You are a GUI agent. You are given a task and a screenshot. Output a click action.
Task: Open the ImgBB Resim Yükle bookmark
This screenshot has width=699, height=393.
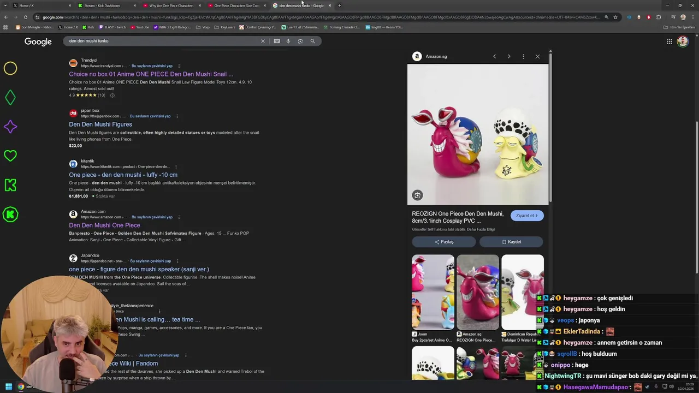pos(384,27)
